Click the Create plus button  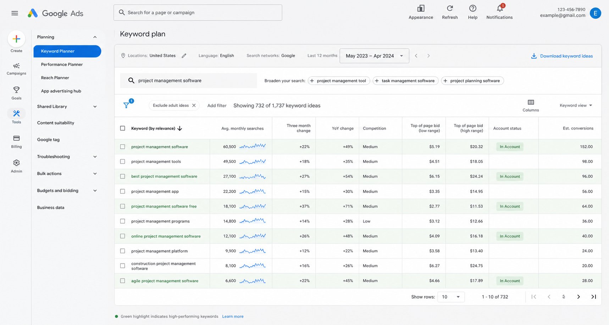coord(16,39)
